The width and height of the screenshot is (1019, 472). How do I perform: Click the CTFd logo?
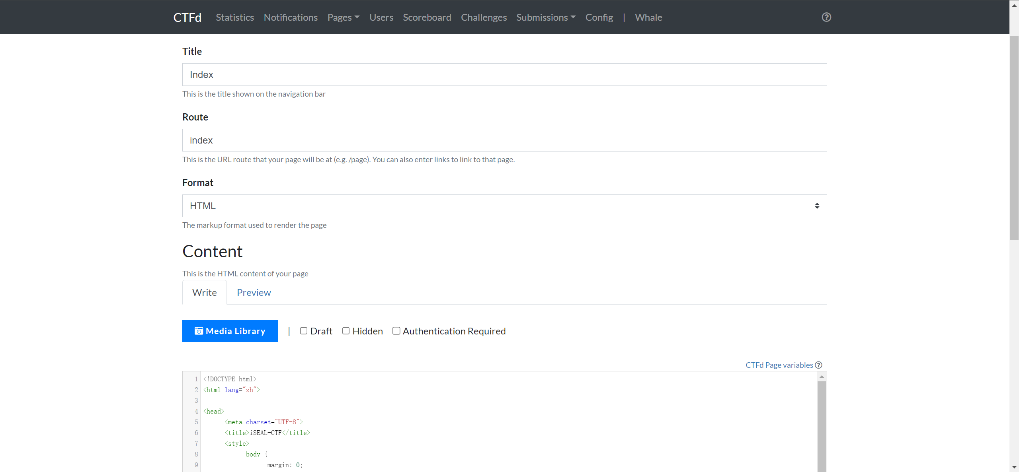click(x=187, y=17)
